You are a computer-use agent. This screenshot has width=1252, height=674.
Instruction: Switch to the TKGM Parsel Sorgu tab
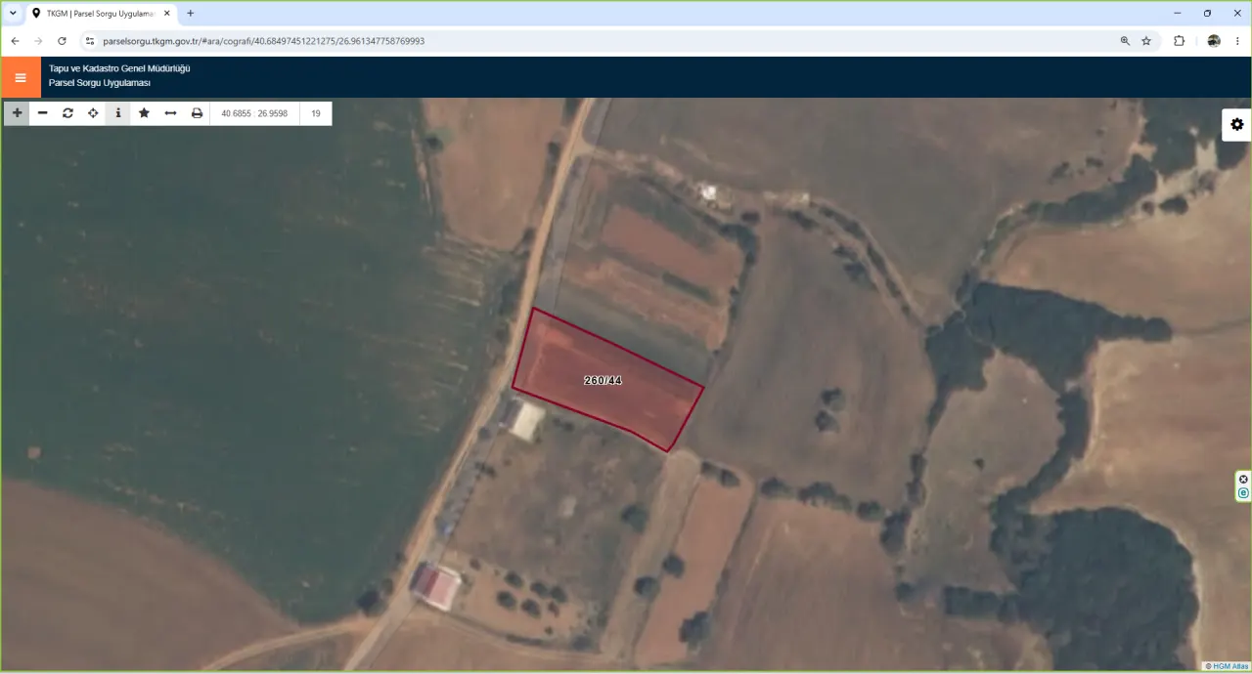pyautogui.click(x=101, y=14)
